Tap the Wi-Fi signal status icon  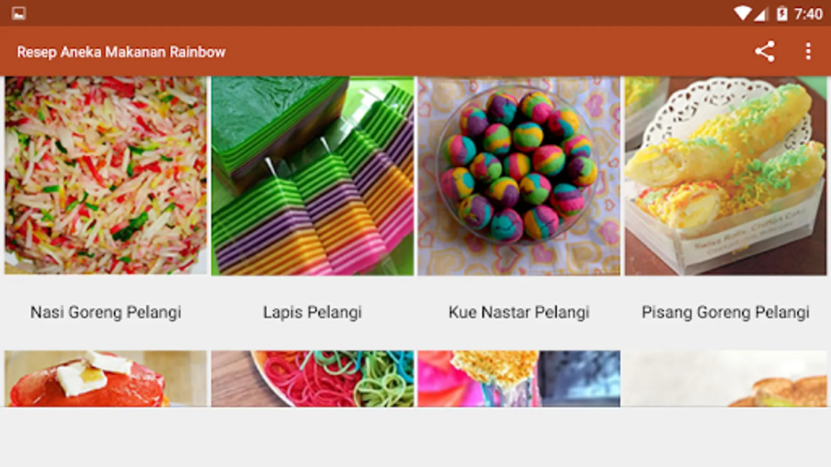click(x=742, y=13)
